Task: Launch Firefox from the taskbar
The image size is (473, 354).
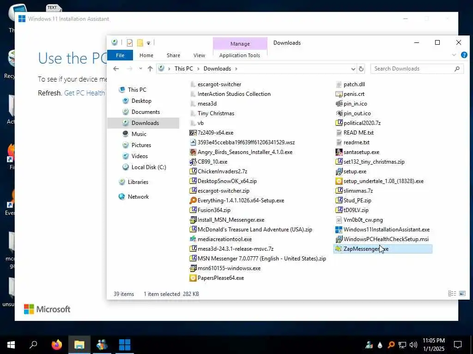Action: [56, 345]
